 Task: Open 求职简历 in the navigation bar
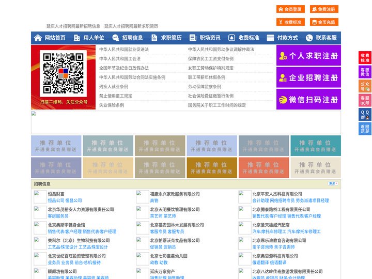point(172,38)
